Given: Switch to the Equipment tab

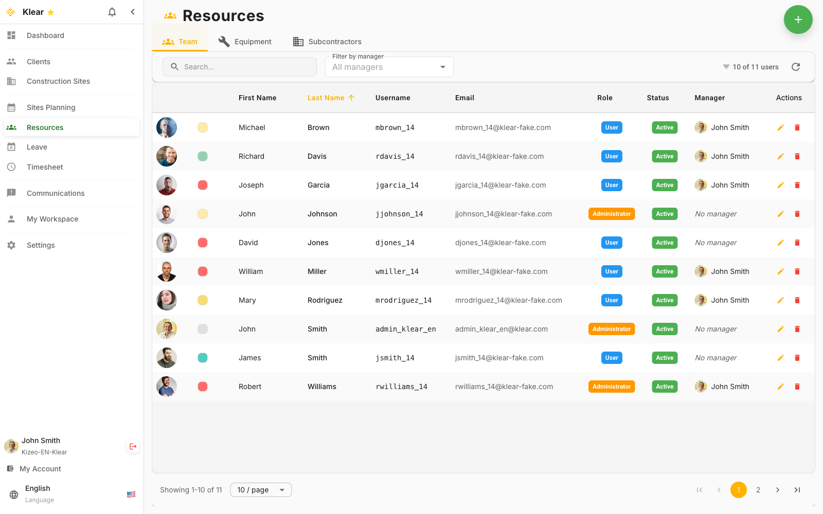Looking at the screenshot, I should point(245,42).
